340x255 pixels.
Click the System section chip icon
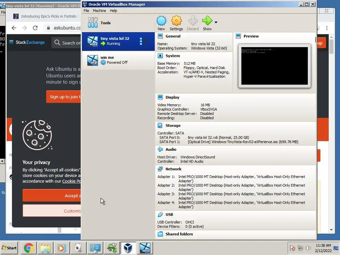tap(160, 56)
